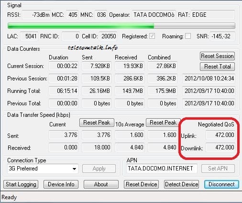
Task: Toggle the Roaming checkbox
Action: (188, 36)
